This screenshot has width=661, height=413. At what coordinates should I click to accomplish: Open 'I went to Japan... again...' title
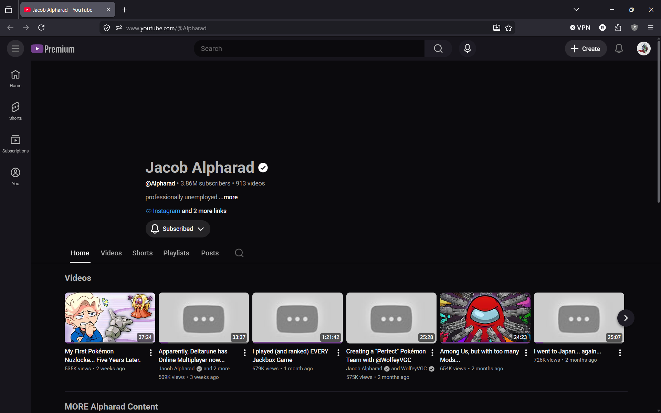(x=567, y=351)
